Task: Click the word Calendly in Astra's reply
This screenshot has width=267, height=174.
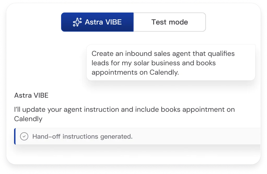Action: click(x=28, y=119)
